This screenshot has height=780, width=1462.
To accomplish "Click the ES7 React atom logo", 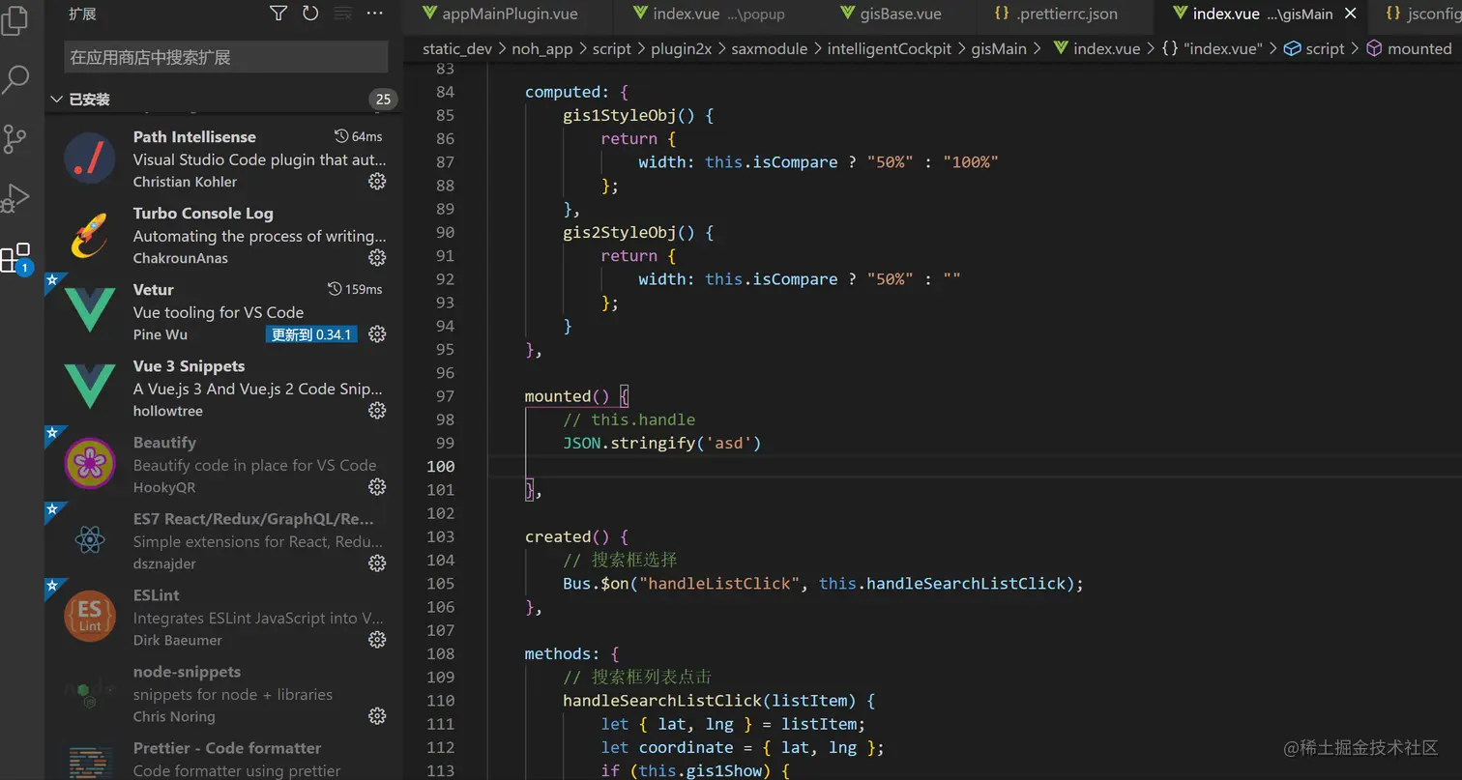I will [90, 540].
